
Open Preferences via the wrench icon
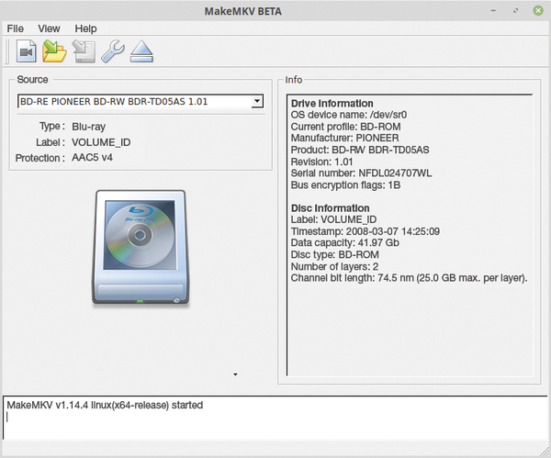coord(113,51)
